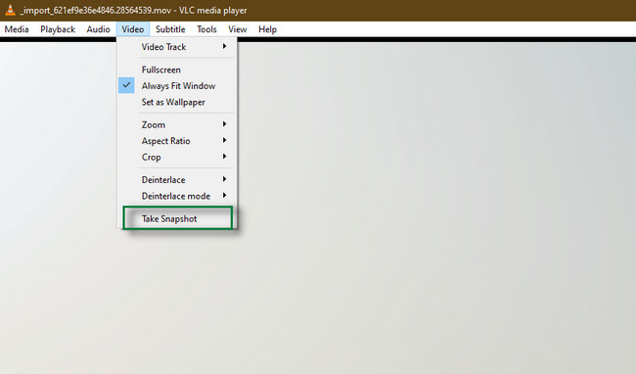Screen dimensions: 636x374
Task: Expand the Video Track submenu arrow
Action: (x=224, y=46)
